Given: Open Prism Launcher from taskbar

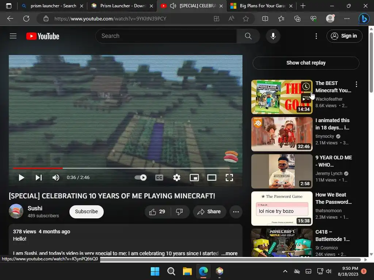Looking at the screenshot, I should click(220, 271).
